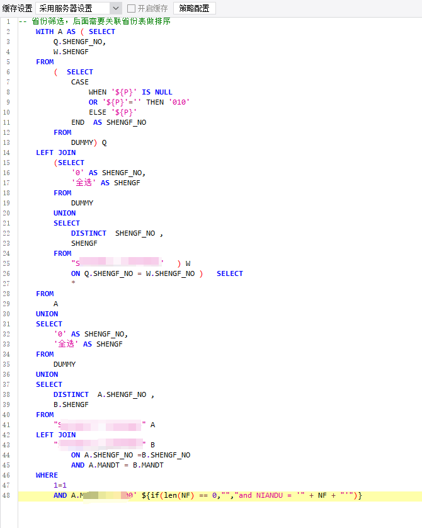Viewport: 422px width, 528px height.
Task: Click the UNION keyword on line 30
Action: tap(47, 314)
